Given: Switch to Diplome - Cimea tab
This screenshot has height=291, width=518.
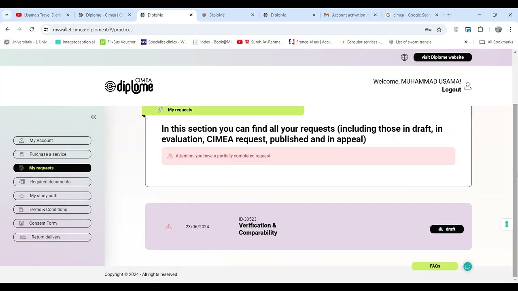Looking at the screenshot, I should click(x=104, y=15).
